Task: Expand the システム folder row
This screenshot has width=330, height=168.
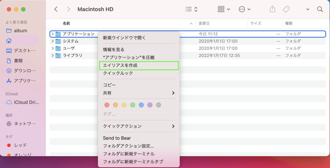Action: click(53, 41)
